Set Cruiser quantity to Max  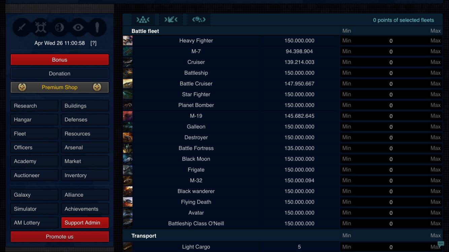[x=435, y=62]
